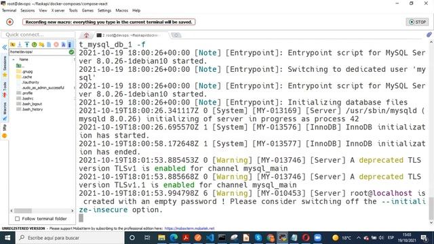Show hidden system tray icons chevron
The image size is (434, 244).
coord(359,238)
